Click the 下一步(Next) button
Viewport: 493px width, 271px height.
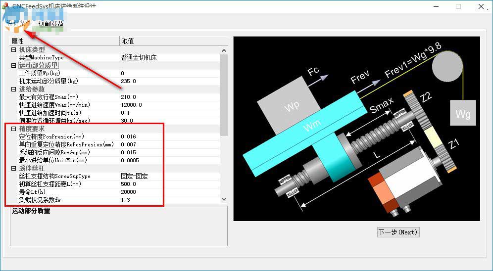click(x=398, y=232)
